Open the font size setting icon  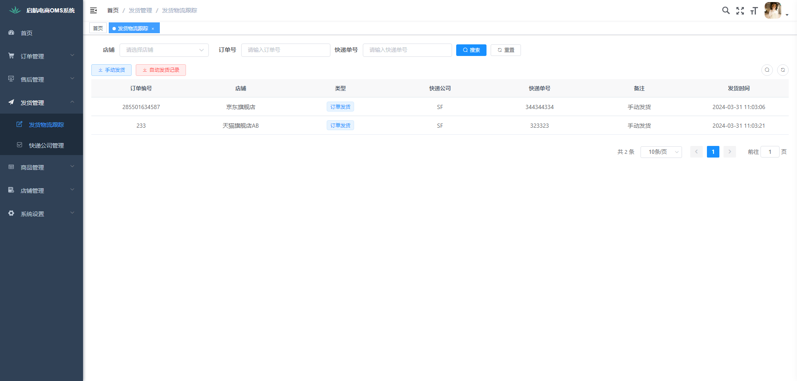754,11
